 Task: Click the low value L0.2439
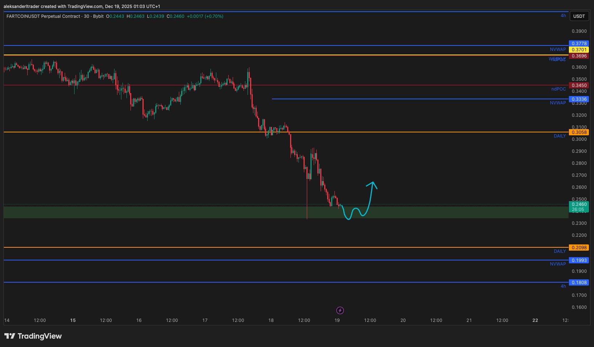(x=156, y=16)
